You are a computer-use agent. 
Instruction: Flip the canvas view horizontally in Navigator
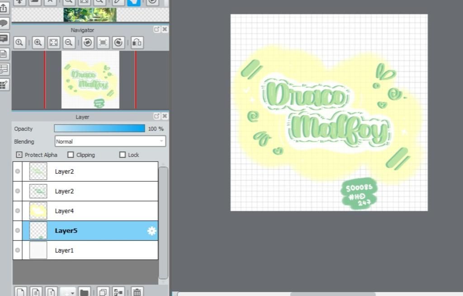click(137, 42)
